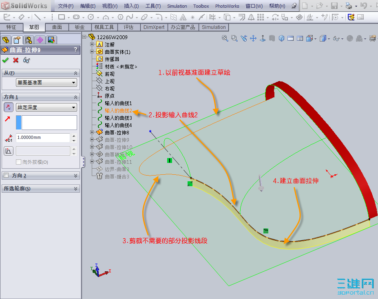Screen dimensions: 378x299
Task: Open the display manager tab icon
Action: point(51,40)
